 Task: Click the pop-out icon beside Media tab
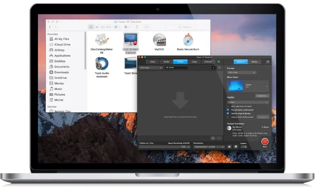click(x=267, y=62)
